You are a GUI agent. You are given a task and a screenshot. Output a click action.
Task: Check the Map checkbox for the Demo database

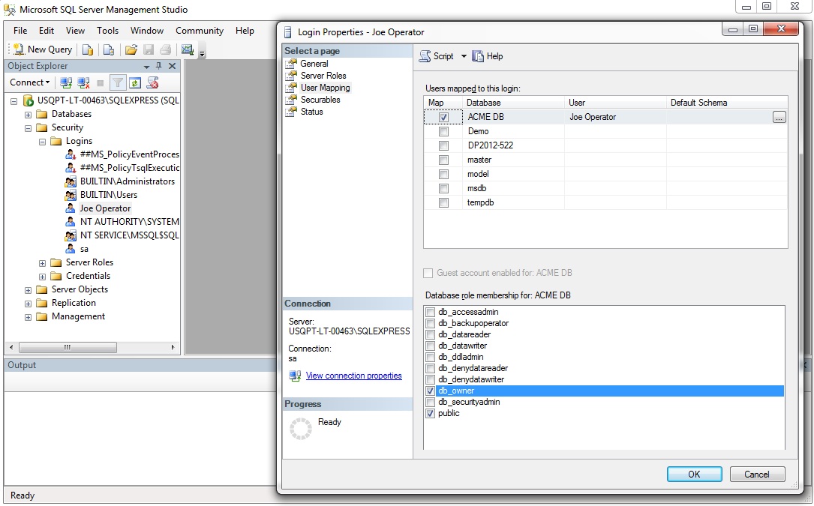tap(444, 130)
